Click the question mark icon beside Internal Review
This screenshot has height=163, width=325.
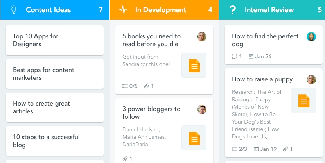232,10
